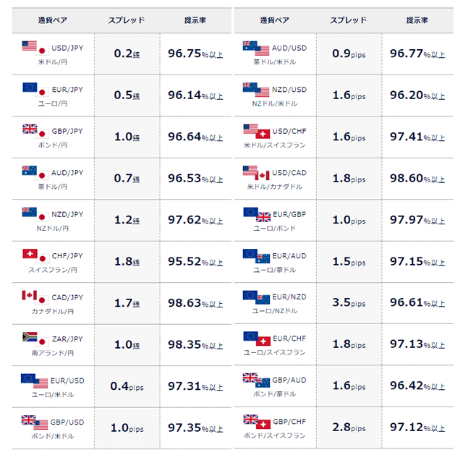Click the CAD/JPY Canada flag icon
This screenshot has height=455, width=463.
pyautogui.click(x=30, y=295)
